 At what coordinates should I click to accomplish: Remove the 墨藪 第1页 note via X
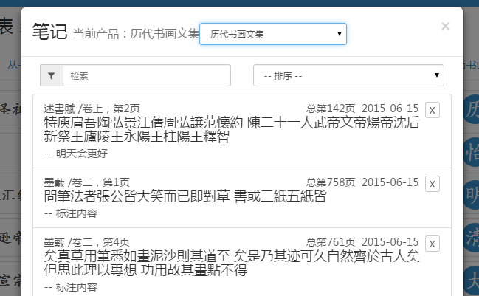[433, 183]
